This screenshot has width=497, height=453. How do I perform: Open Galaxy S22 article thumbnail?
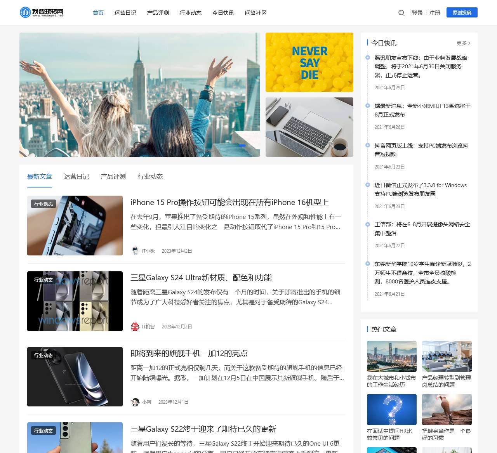click(x=75, y=437)
